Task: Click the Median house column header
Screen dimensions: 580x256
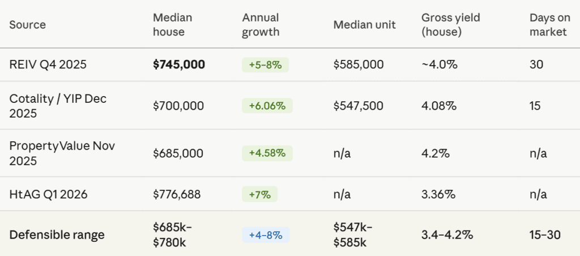Action: [x=172, y=25]
